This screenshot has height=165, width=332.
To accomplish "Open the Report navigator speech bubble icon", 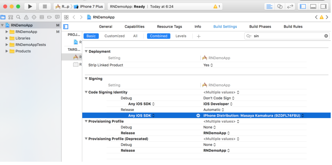I will pyautogui.click(x=57, y=17).
